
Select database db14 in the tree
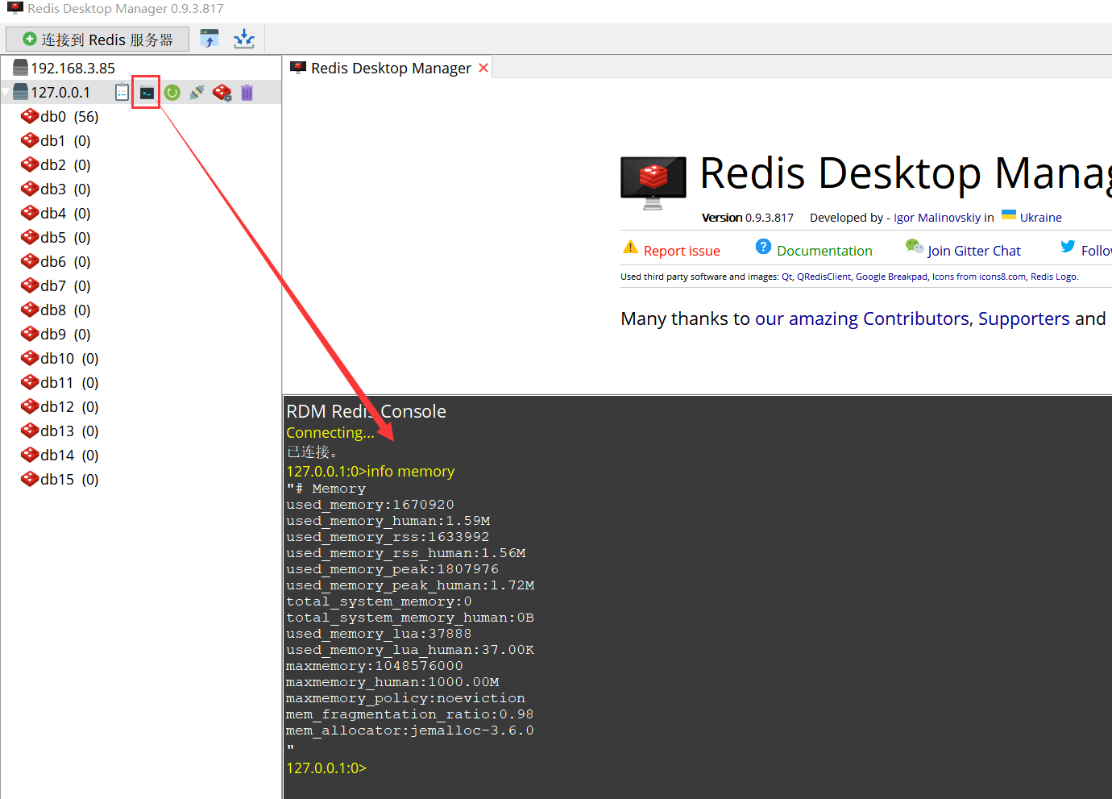pyautogui.click(x=69, y=456)
